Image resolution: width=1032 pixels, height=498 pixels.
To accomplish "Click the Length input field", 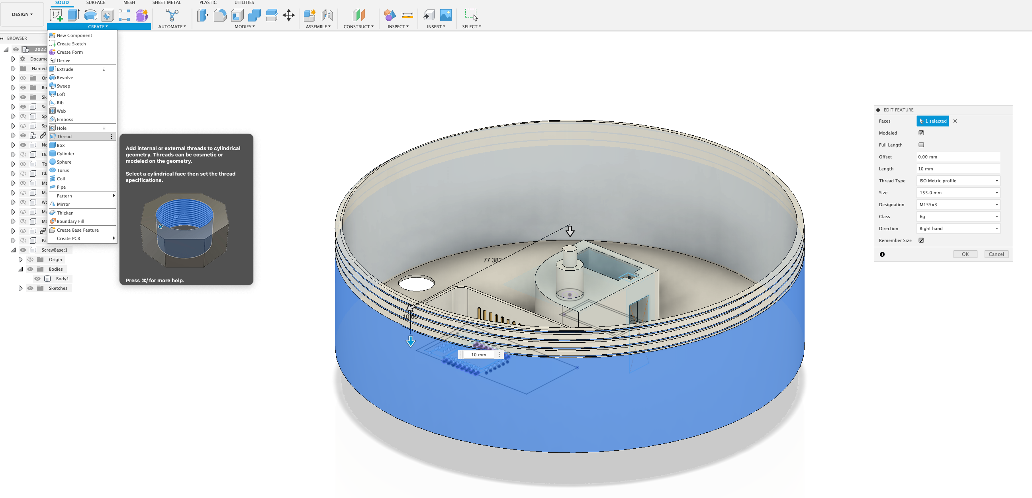I will (958, 169).
